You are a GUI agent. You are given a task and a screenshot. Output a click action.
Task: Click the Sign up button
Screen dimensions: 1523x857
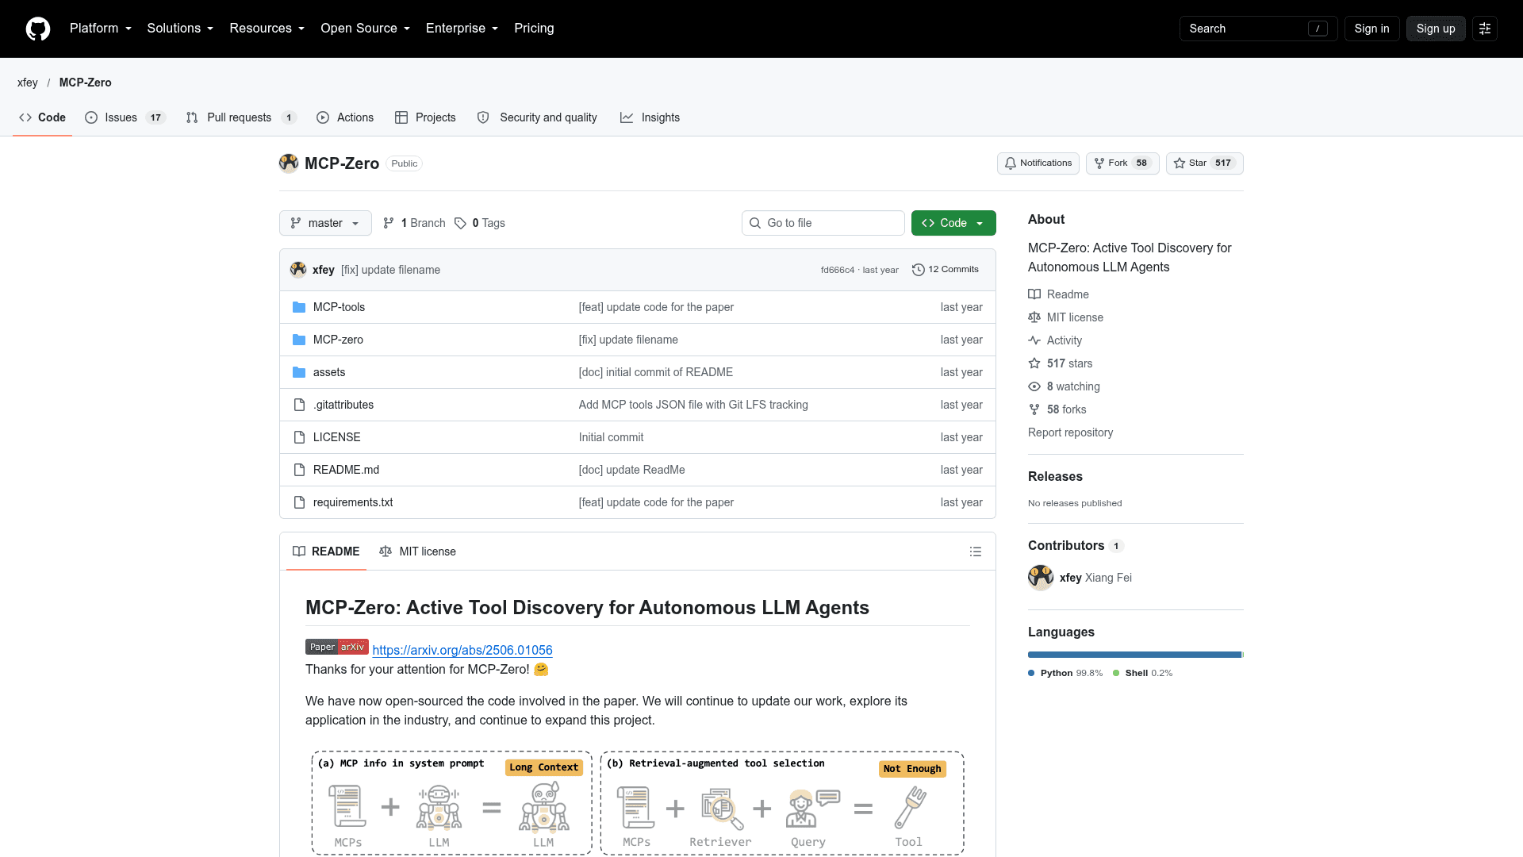tap(1436, 29)
